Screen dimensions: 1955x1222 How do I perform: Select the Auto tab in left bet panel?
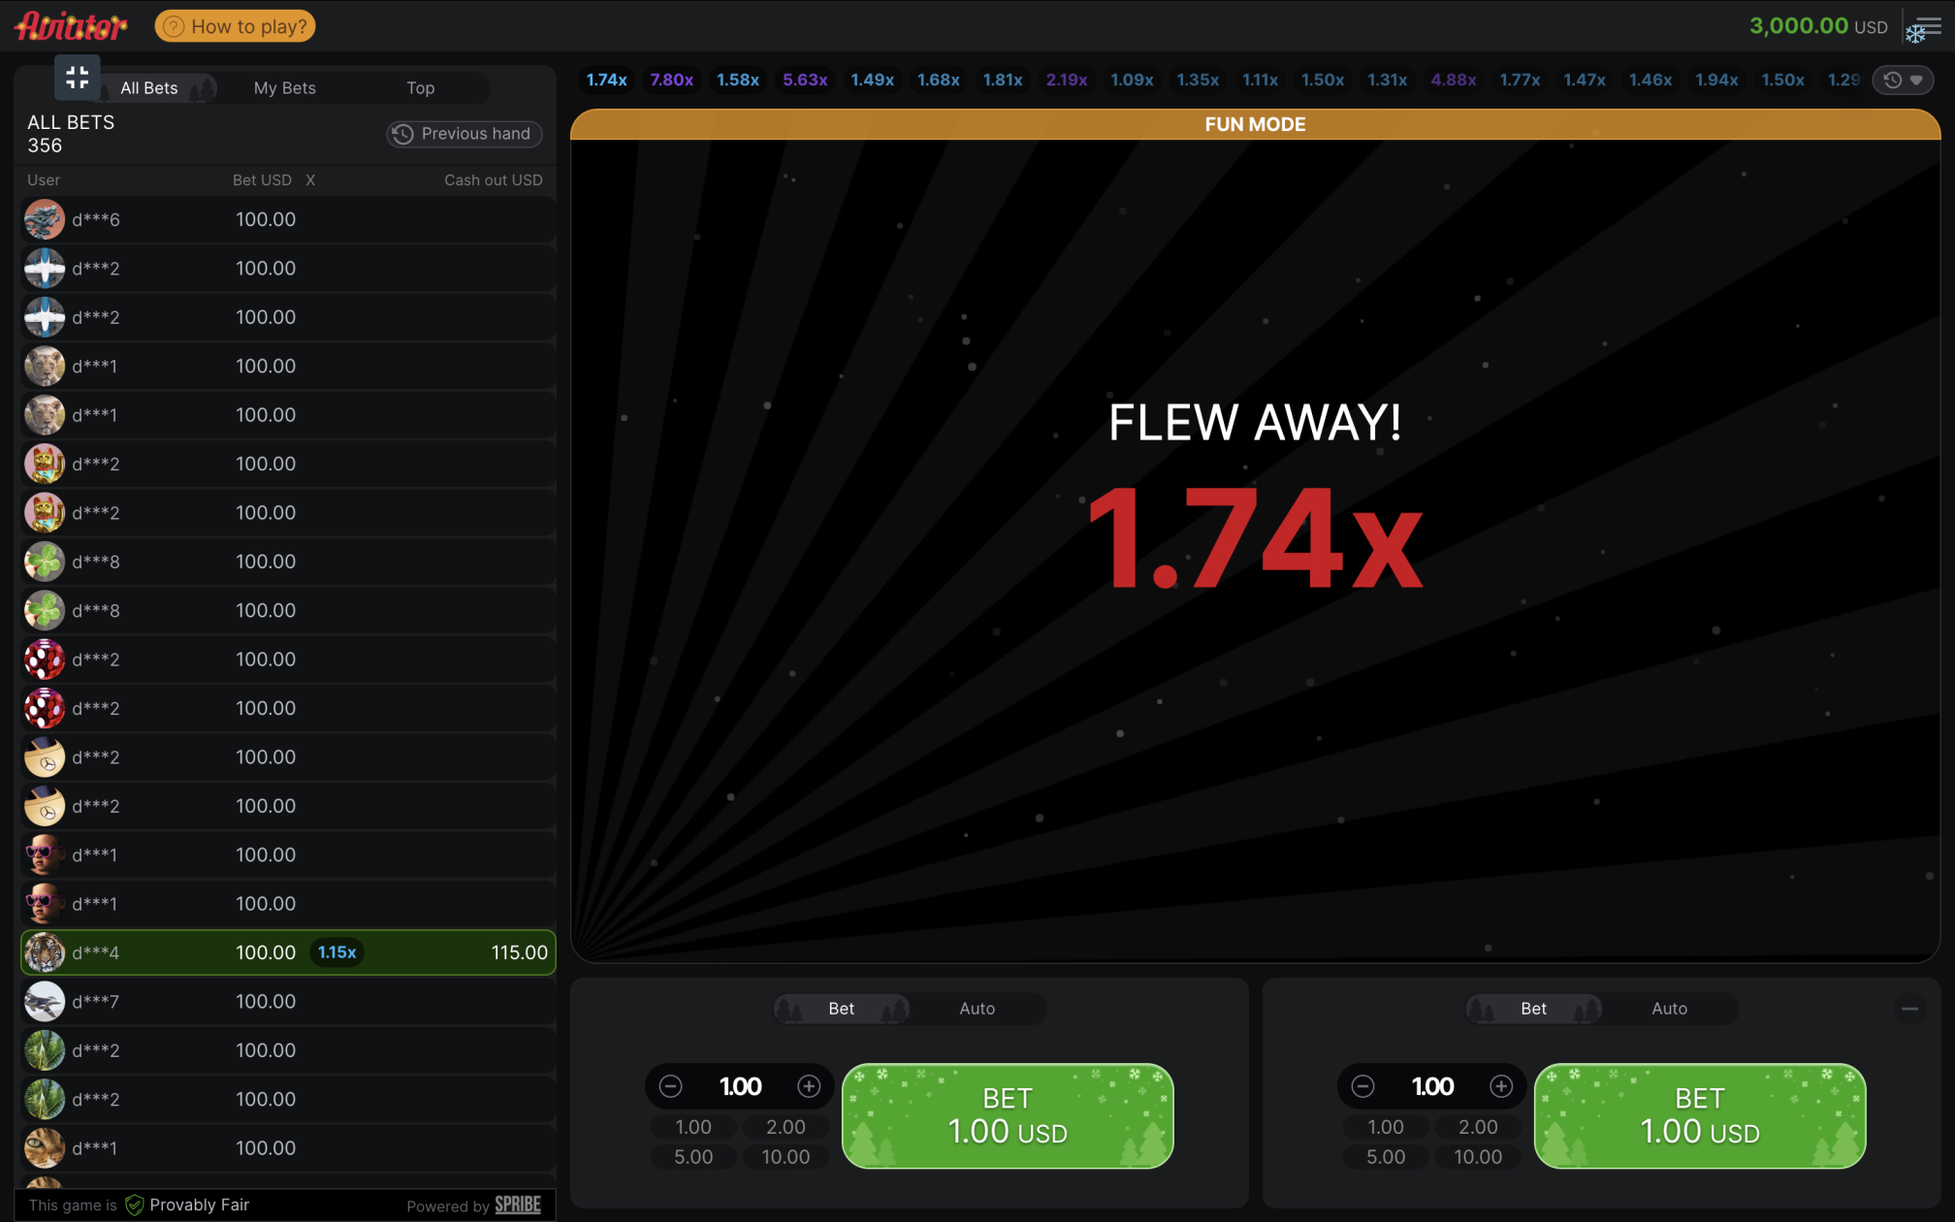click(x=977, y=1009)
